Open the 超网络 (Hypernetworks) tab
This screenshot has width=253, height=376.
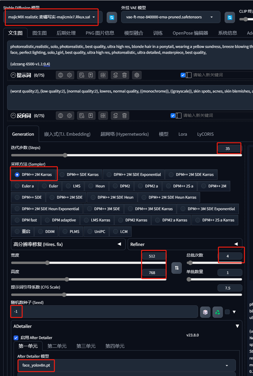pyautogui.click(x=124, y=134)
